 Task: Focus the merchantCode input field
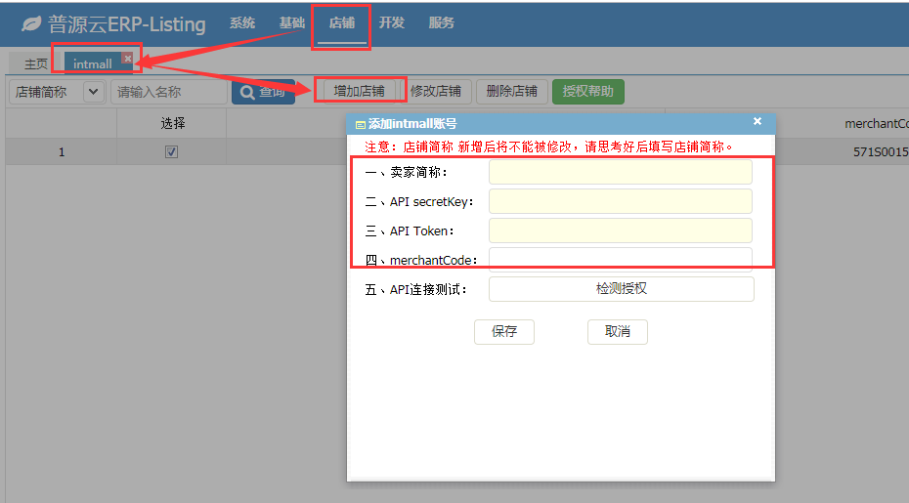[621, 260]
